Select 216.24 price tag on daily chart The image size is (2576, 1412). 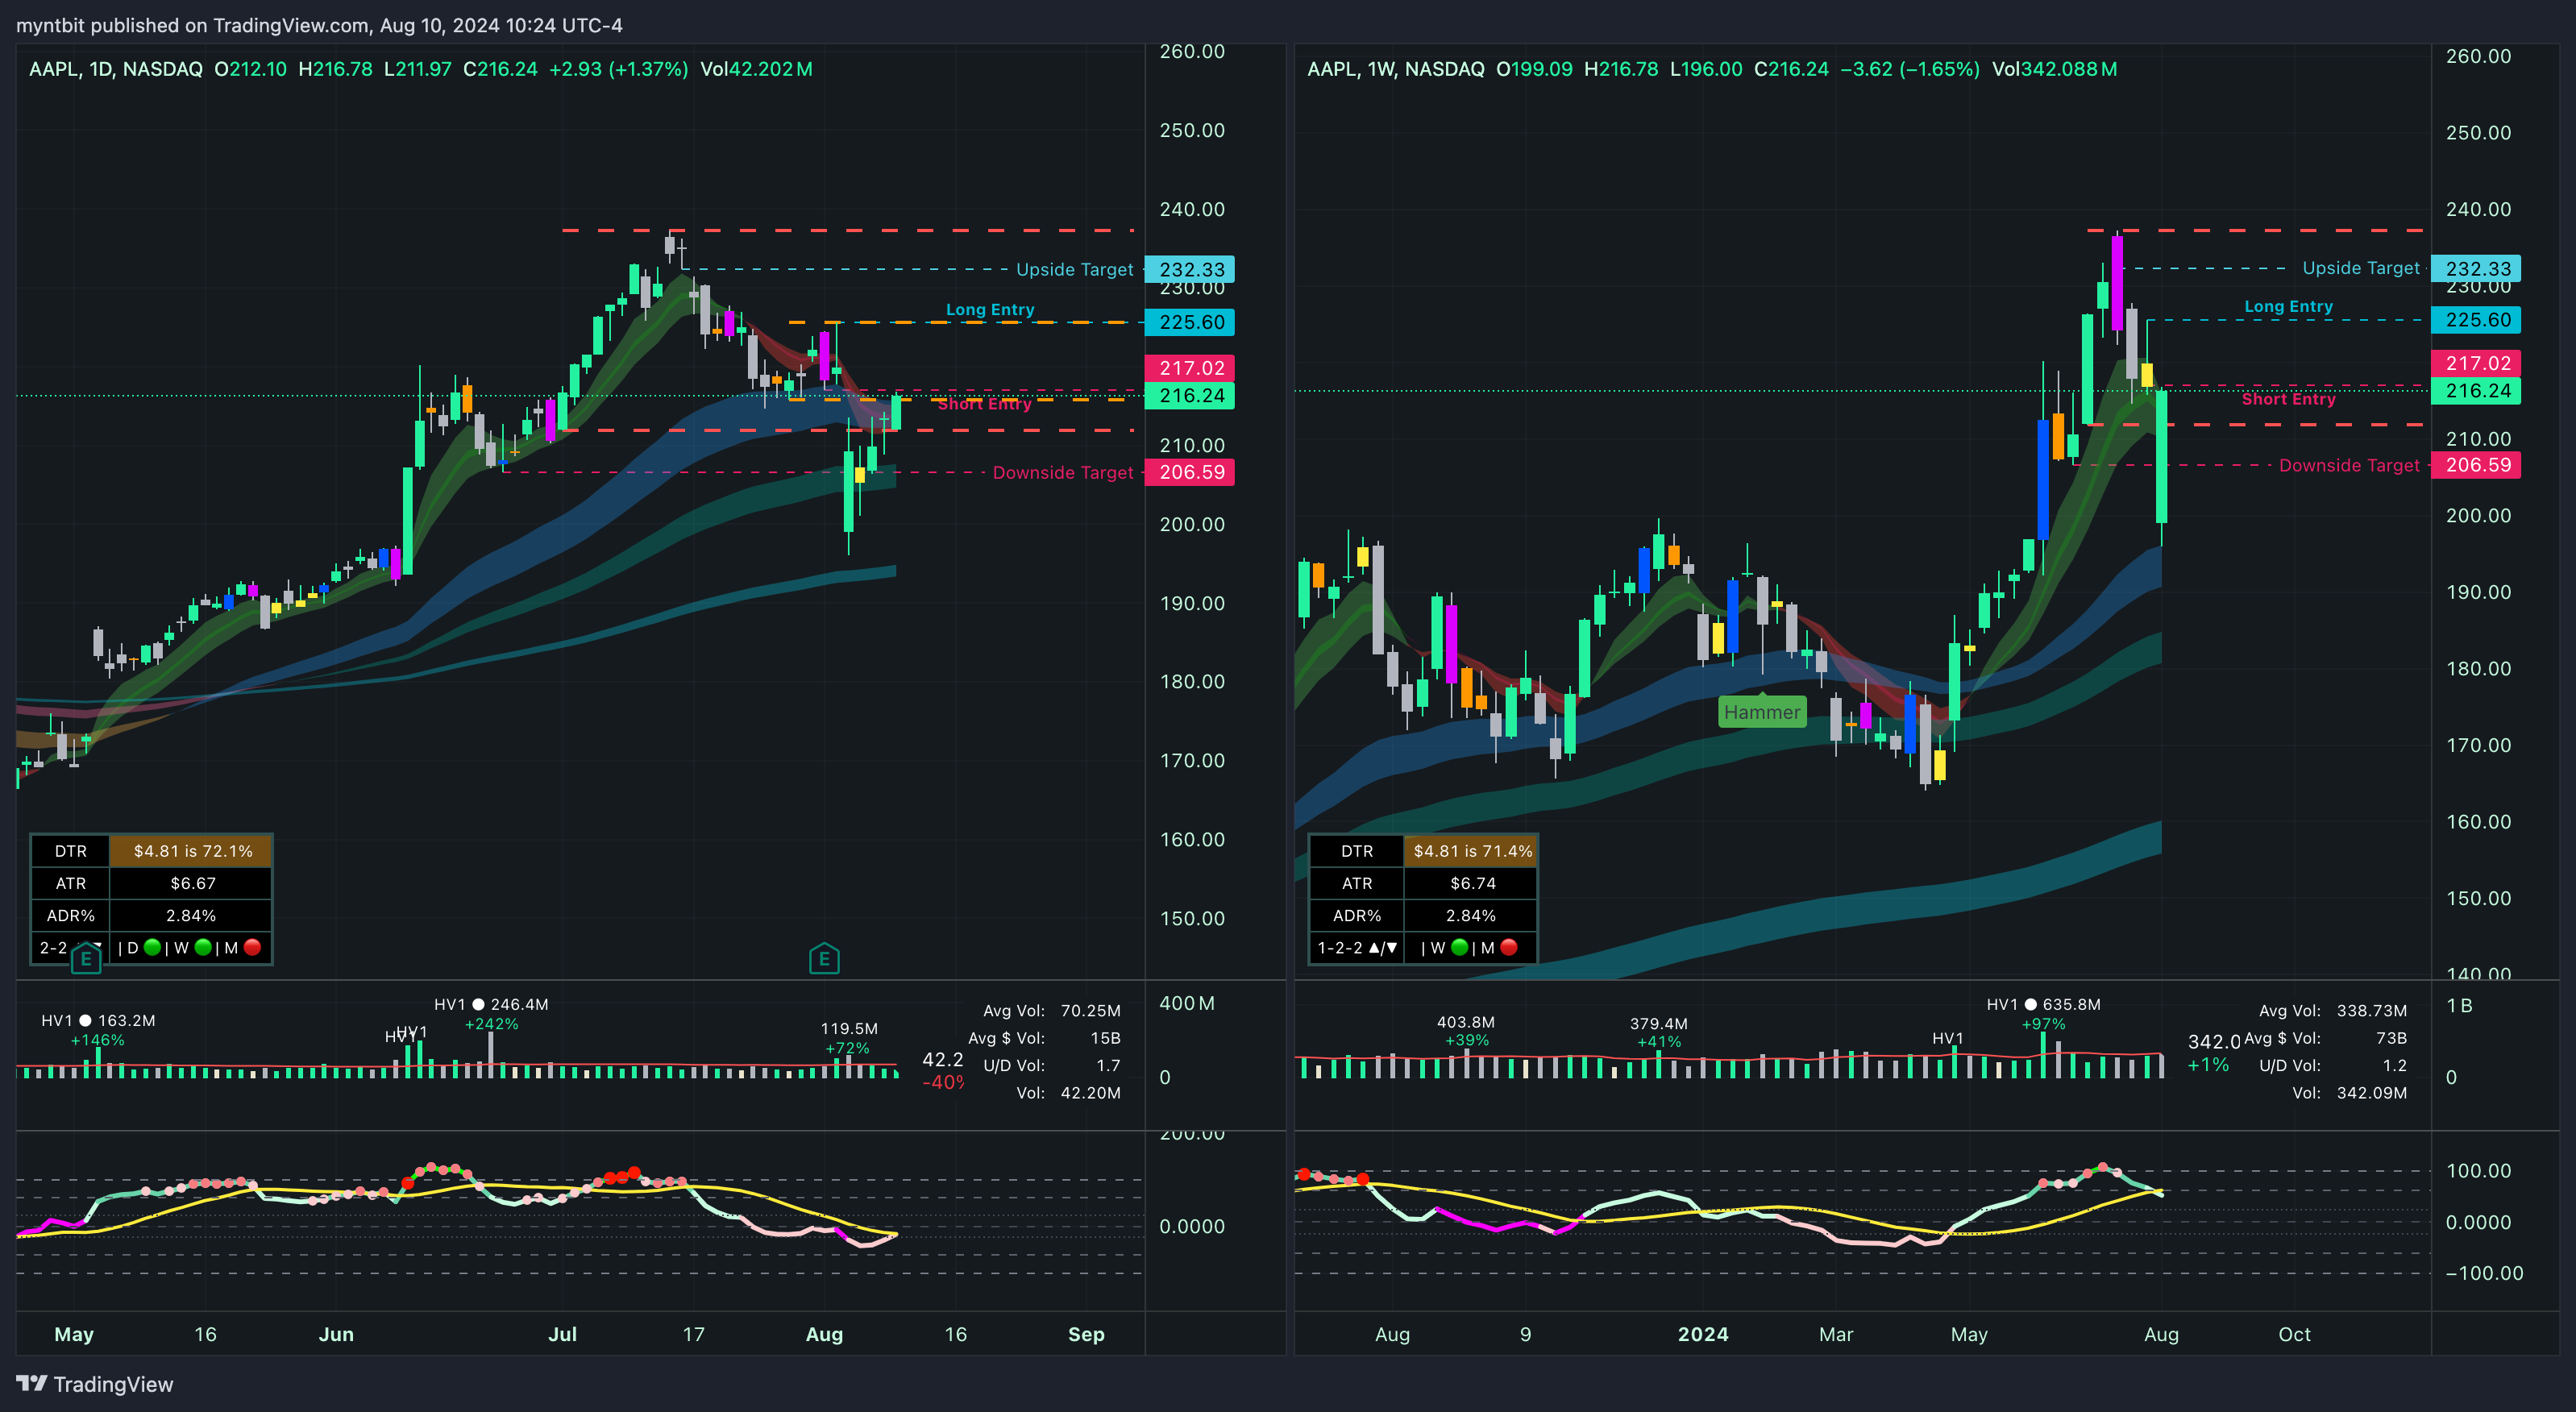[x=1190, y=395]
